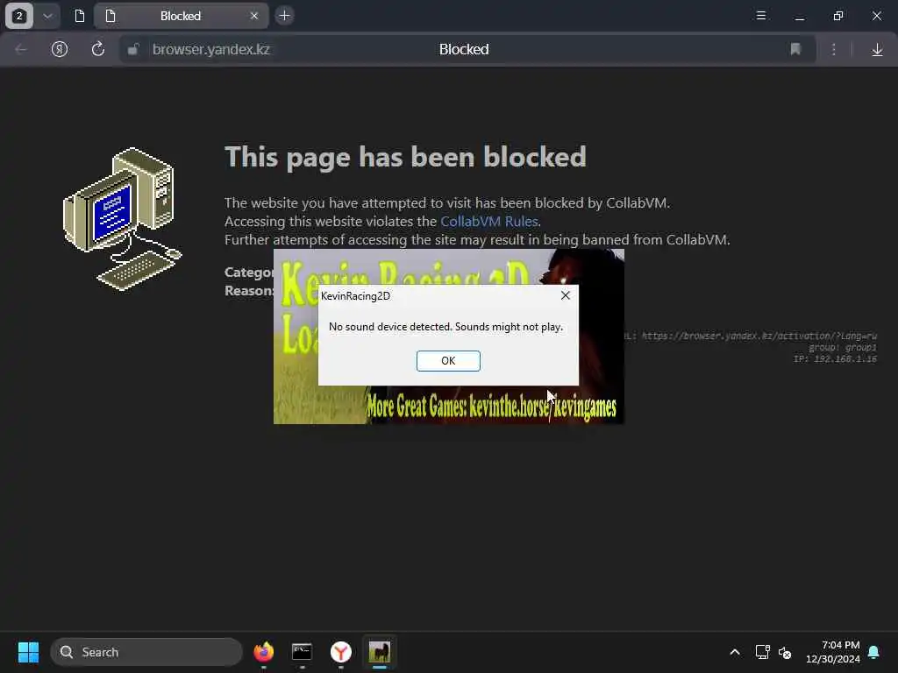Screen dimensions: 898x673
Task: Open the muted volume tray icon
Action: point(785,652)
